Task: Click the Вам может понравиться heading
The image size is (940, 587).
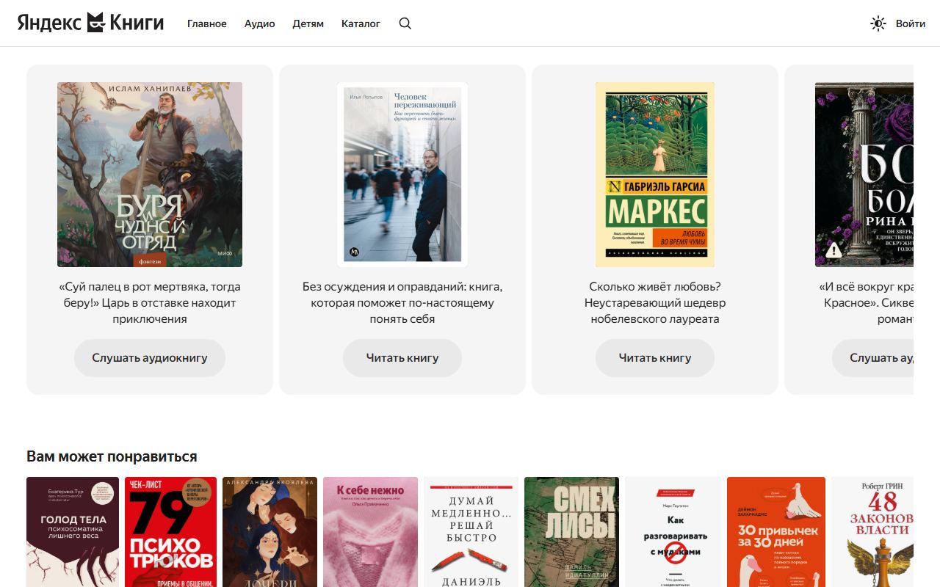Action: (x=112, y=456)
